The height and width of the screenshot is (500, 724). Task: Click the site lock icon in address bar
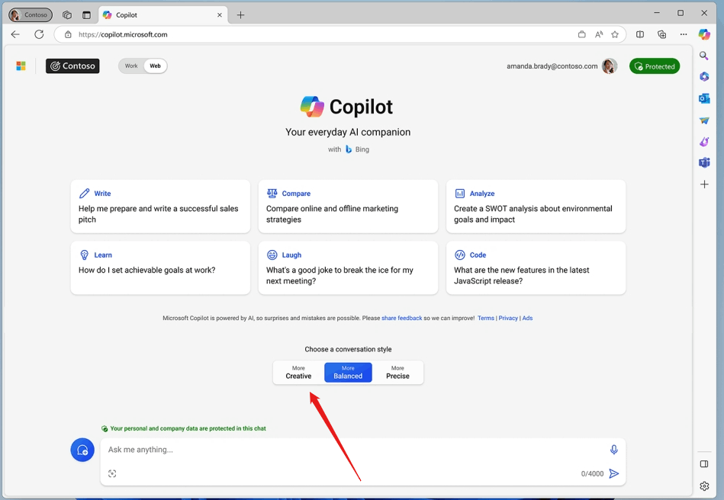pyautogui.click(x=68, y=34)
